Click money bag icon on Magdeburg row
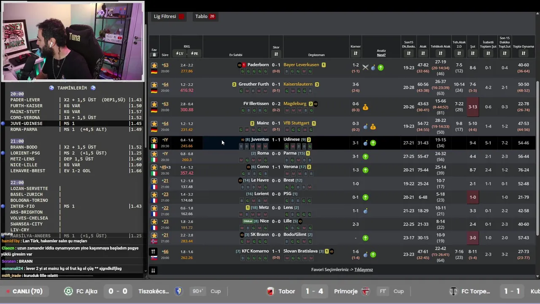 365,107
